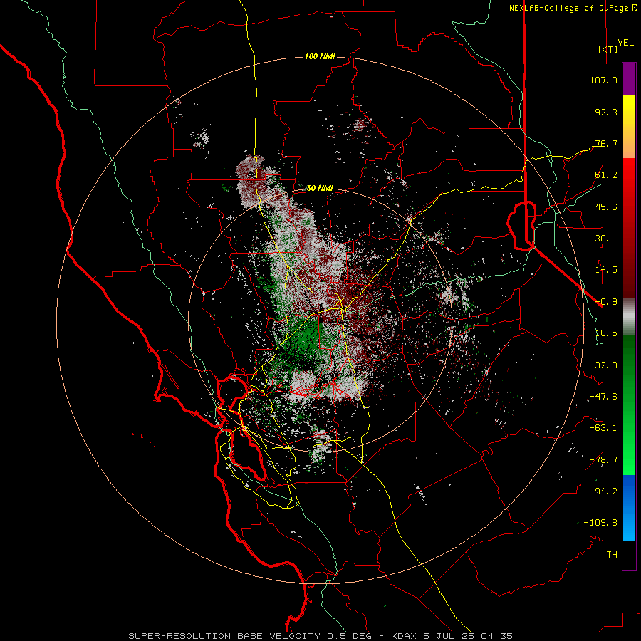
Task: Select the 30.1 velocity legend value
Action: [x=606, y=239]
